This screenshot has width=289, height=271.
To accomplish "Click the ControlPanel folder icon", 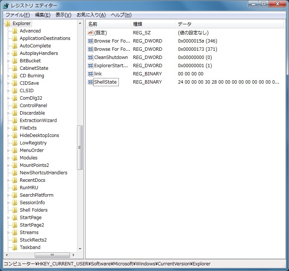I will (15, 105).
